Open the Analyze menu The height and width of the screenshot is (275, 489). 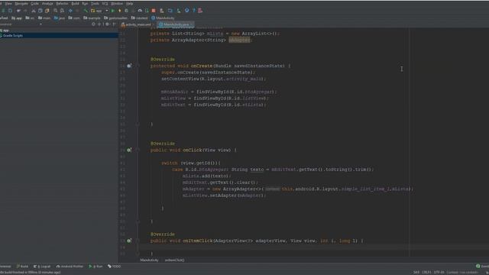tap(47, 3)
